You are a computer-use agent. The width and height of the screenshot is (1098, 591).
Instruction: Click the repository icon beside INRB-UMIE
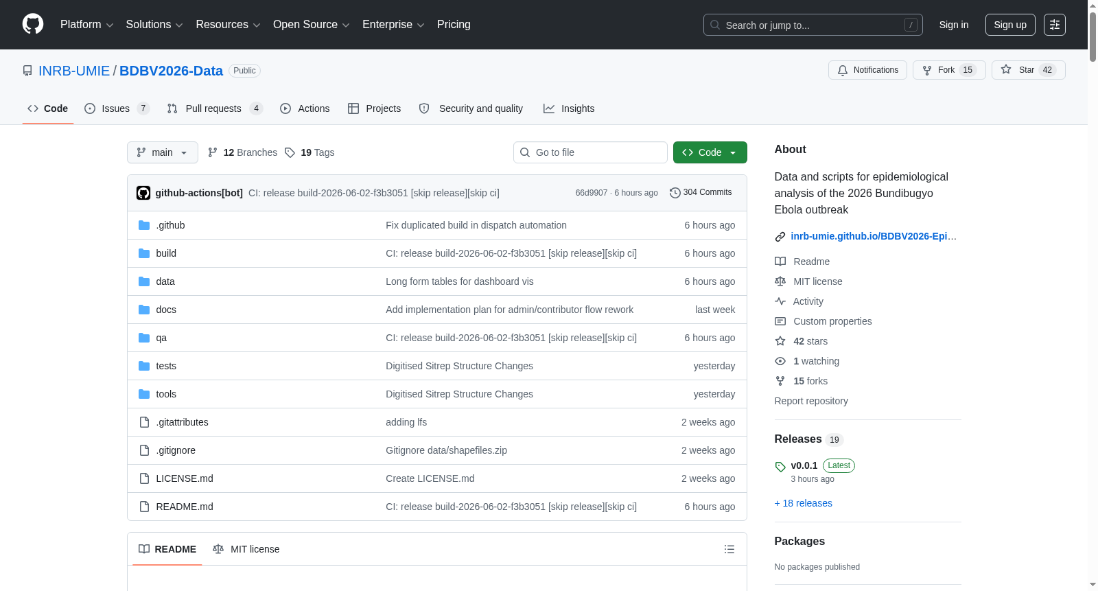click(27, 71)
